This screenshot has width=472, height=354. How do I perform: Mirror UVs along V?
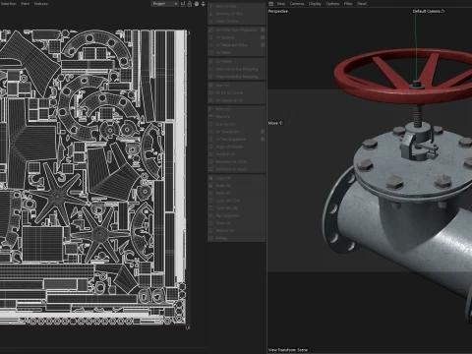(x=236, y=116)
